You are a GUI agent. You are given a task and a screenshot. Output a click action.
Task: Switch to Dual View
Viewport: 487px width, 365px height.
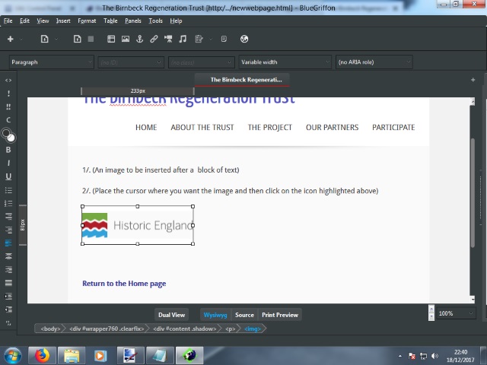[171, 315]
